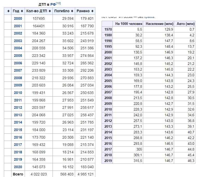Open the 2008 year link
The height and width of the screenshot is (177, 198).
point(18,78)
